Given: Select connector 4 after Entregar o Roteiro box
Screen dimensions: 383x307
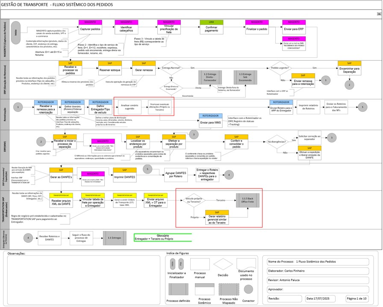Looking at the screenshot, I should point(229,175).
